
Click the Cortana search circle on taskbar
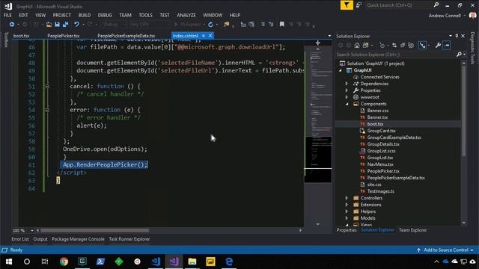pos(27,262)
